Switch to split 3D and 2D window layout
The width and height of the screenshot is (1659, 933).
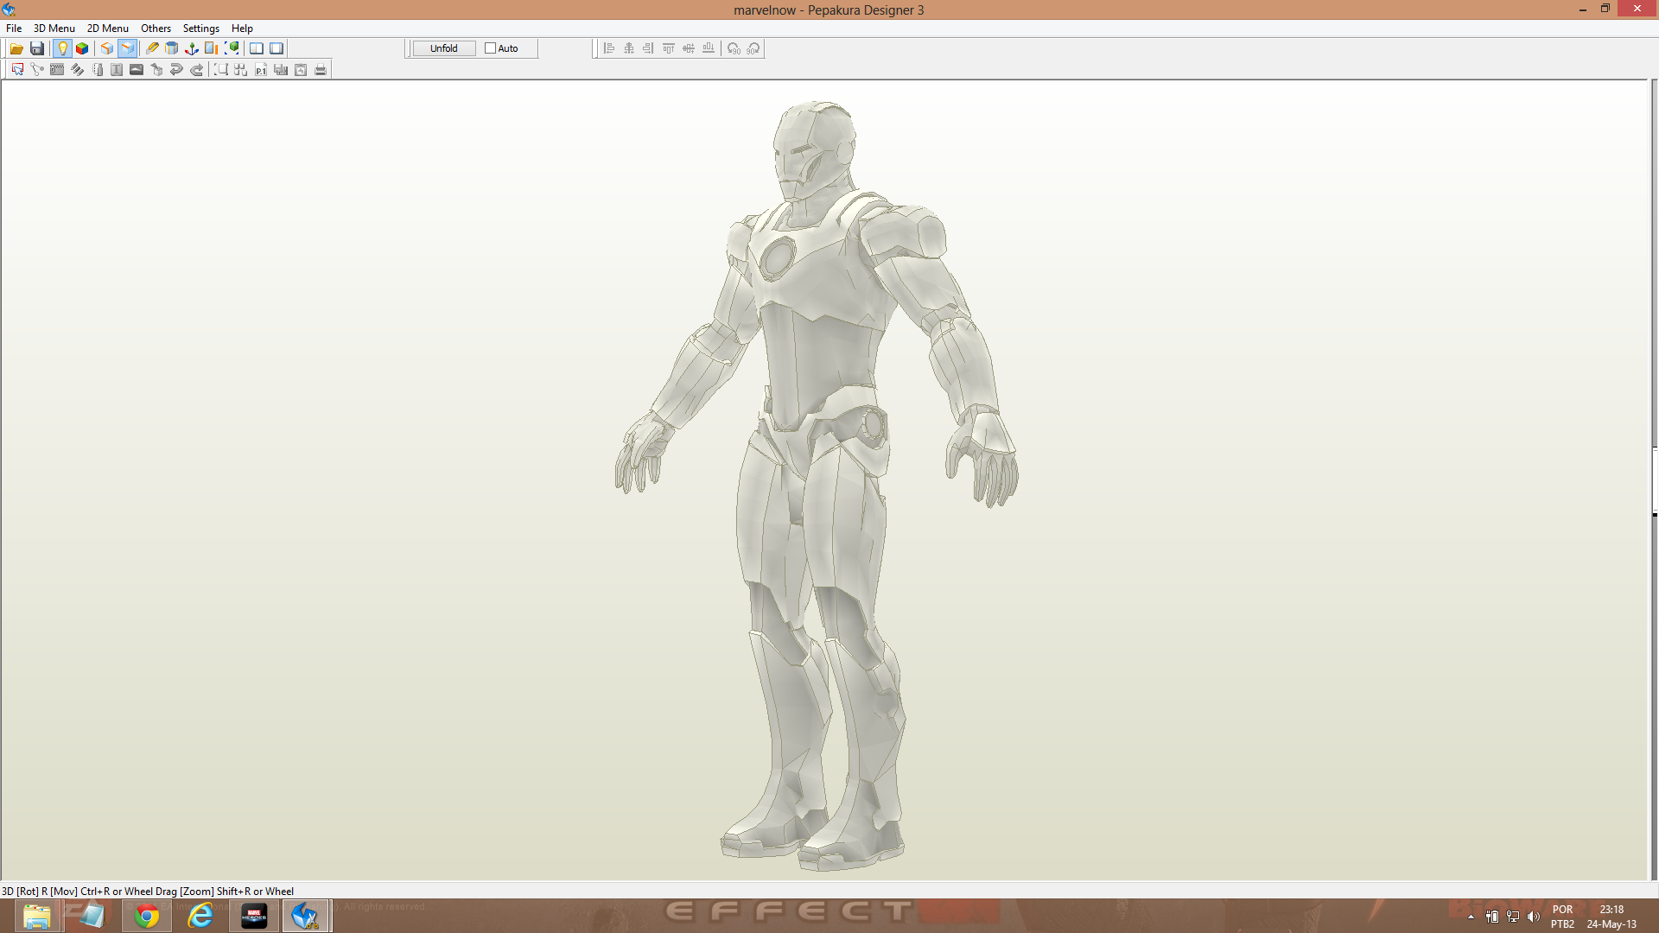click(x=257, y=48)
